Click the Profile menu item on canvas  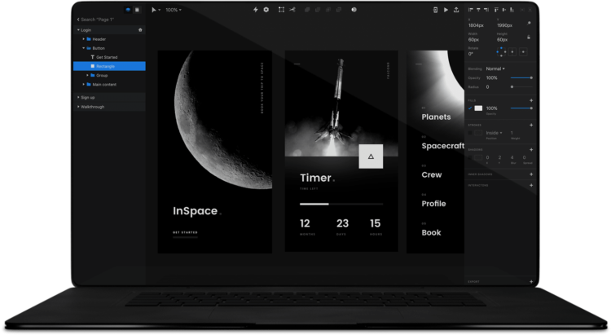(433, 204)
